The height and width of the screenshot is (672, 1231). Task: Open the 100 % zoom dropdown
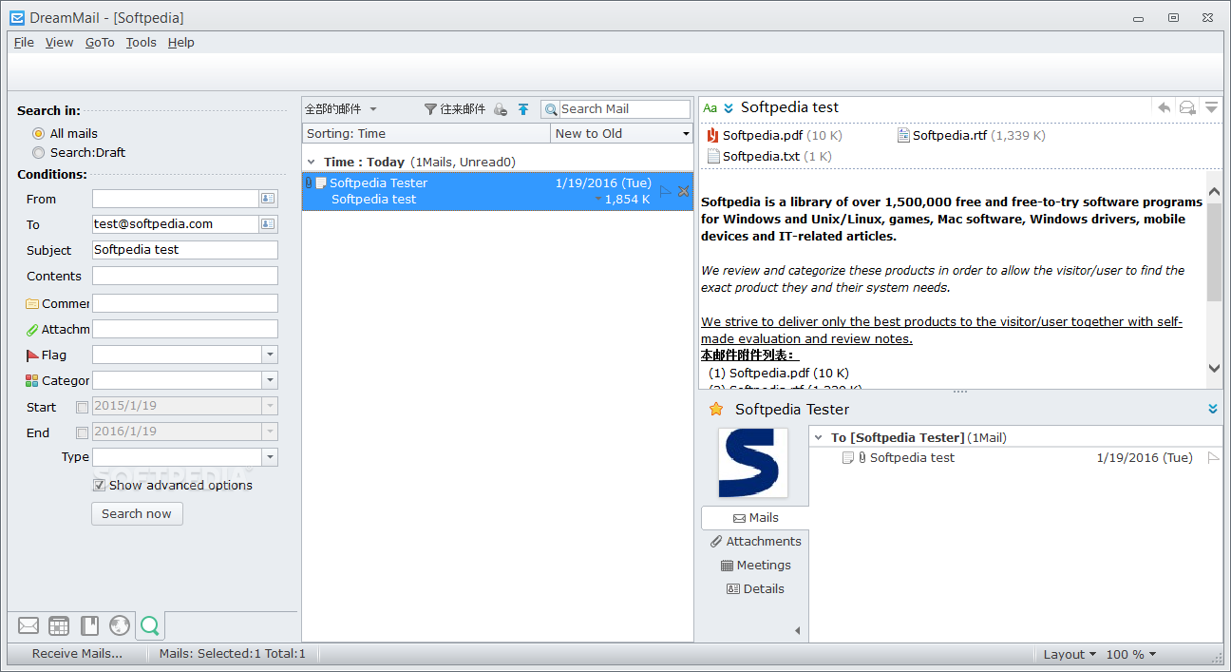[1131, 654]
